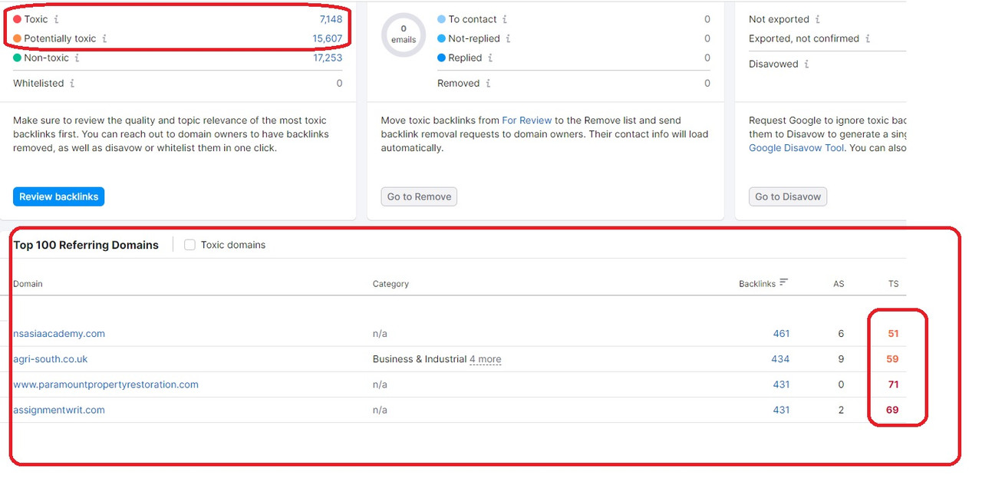Click Non-toxic count 17,253
The width and height of the screenshot is (982, 495).
pyautogui.click(x=328, y=58)
